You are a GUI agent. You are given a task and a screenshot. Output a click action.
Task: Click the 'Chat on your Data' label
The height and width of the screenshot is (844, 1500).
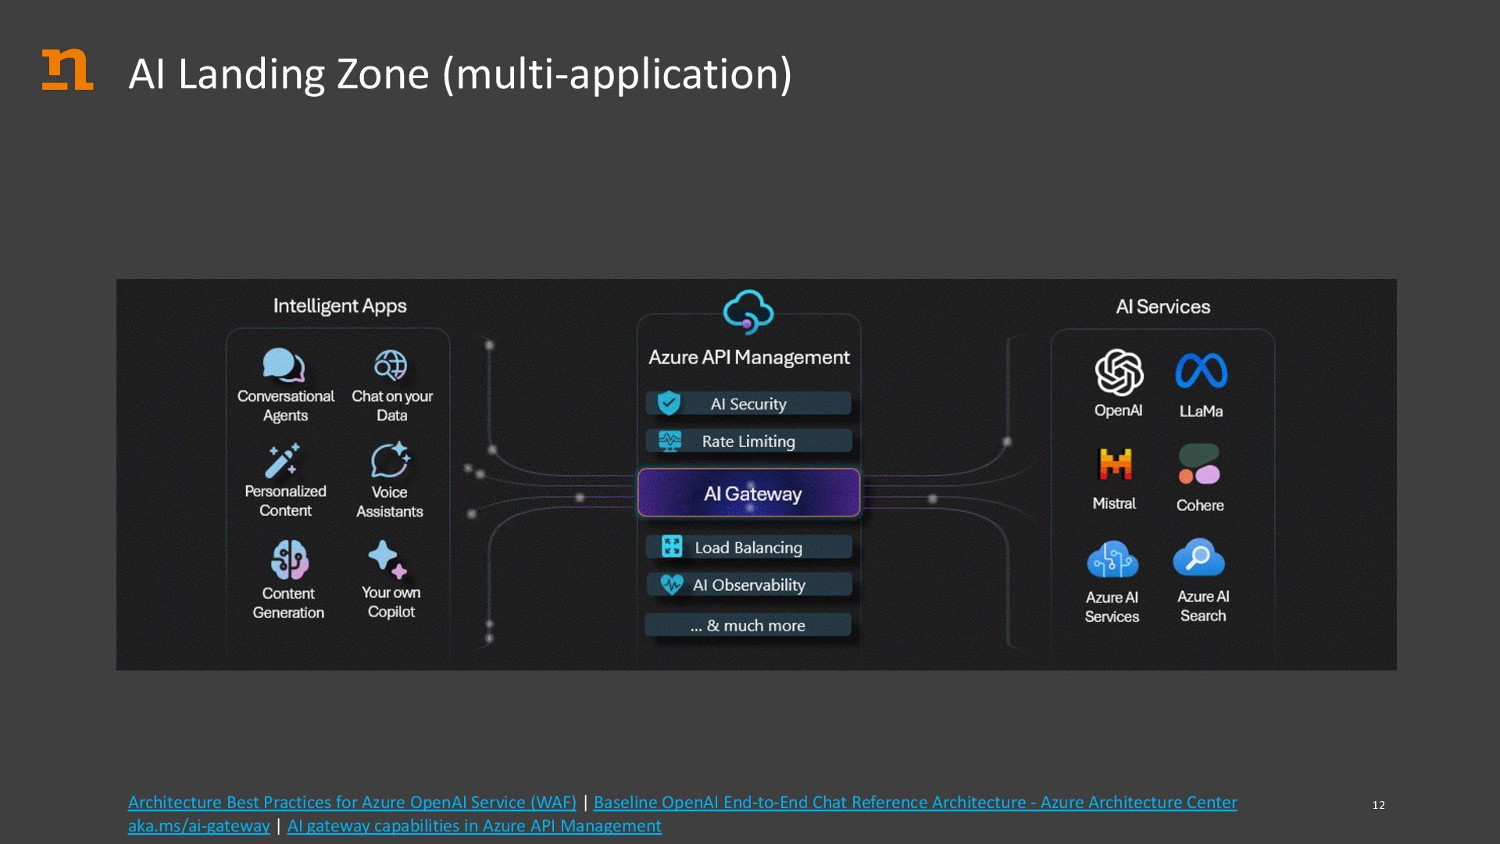point(392,406)
